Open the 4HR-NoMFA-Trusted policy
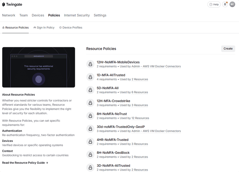The width and height of the screenshot is (239, 172). pos(113,140)
